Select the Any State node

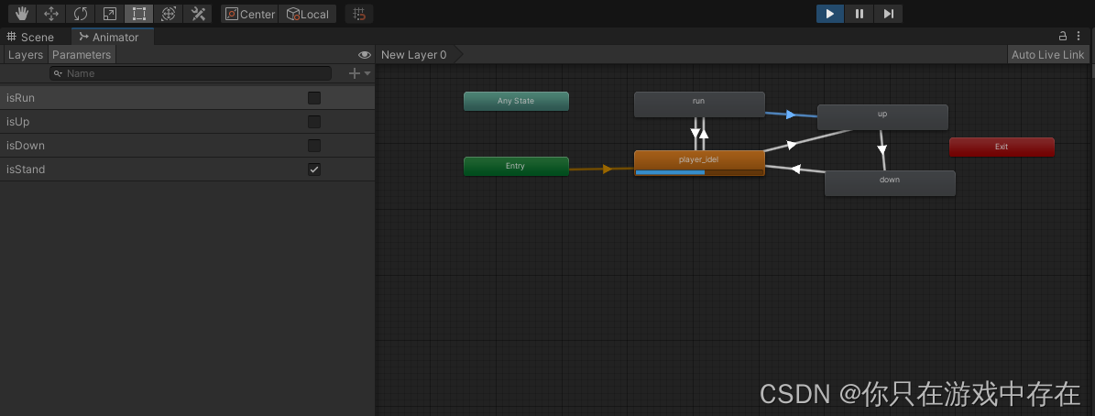tap(516, 101)
